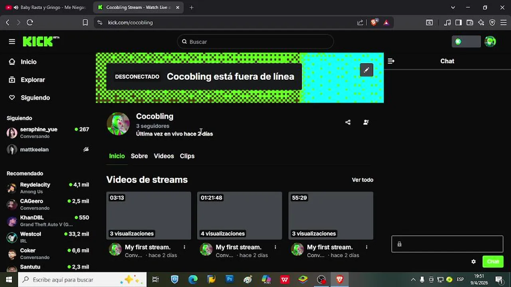
Task: Open Windows notification center
Action: 499,280
